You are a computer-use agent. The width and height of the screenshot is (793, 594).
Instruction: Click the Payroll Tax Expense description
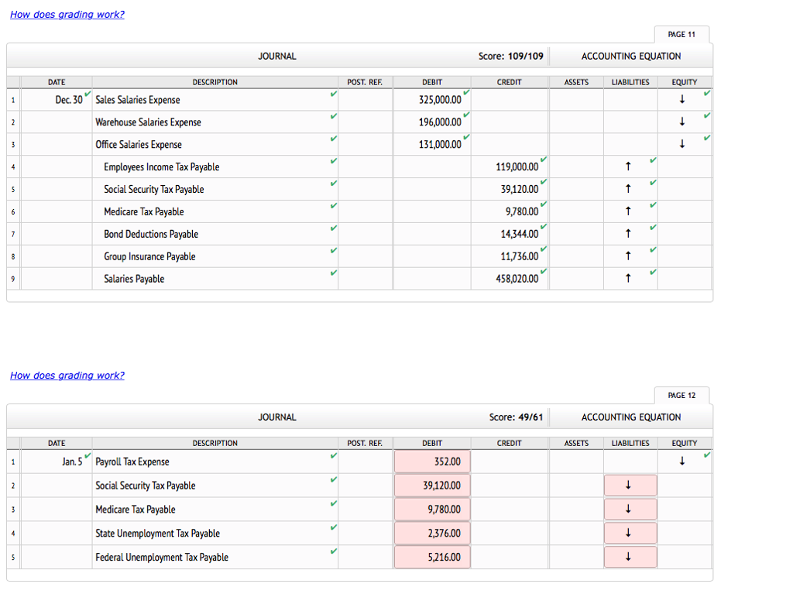coord(132,462)
